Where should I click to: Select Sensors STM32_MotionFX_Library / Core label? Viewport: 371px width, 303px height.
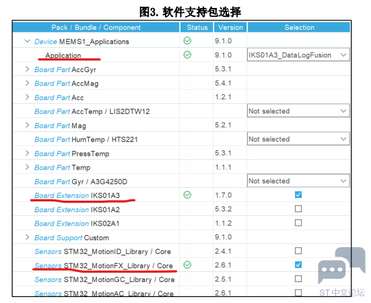pyautogui.click(x=104, y=265)
